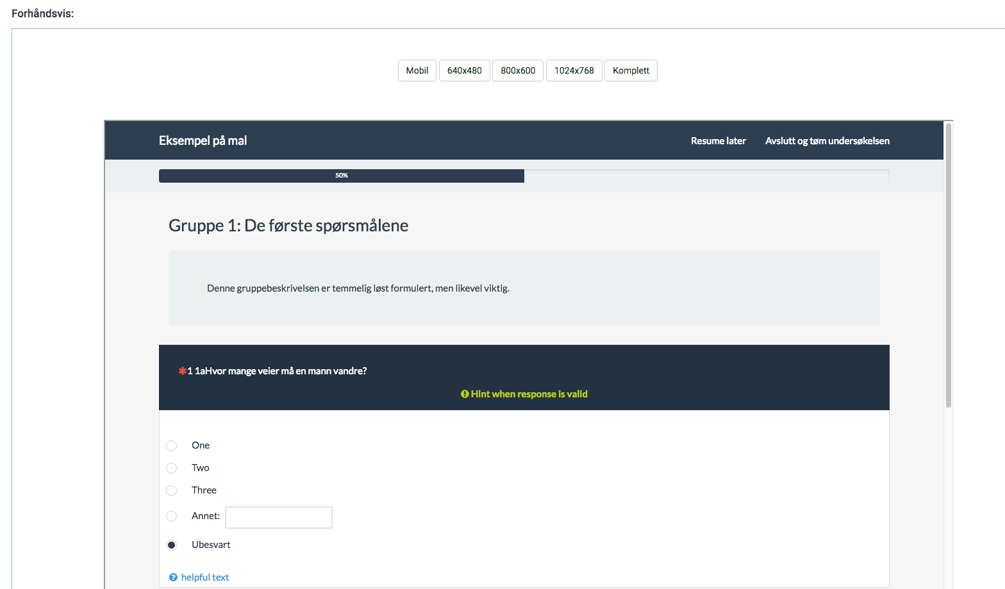Click the 'Resume later' link

[x=718, y=141]
